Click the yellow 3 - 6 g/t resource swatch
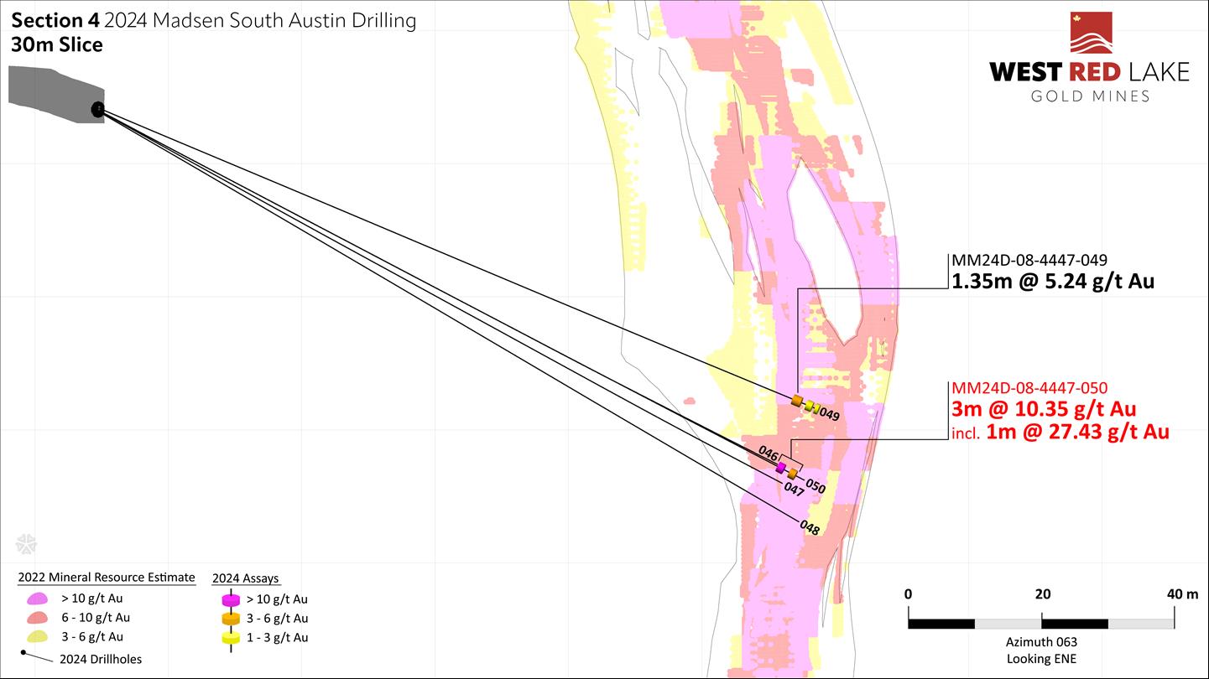The width and height of the screenshot is (1209, 679). coord(38,637)
